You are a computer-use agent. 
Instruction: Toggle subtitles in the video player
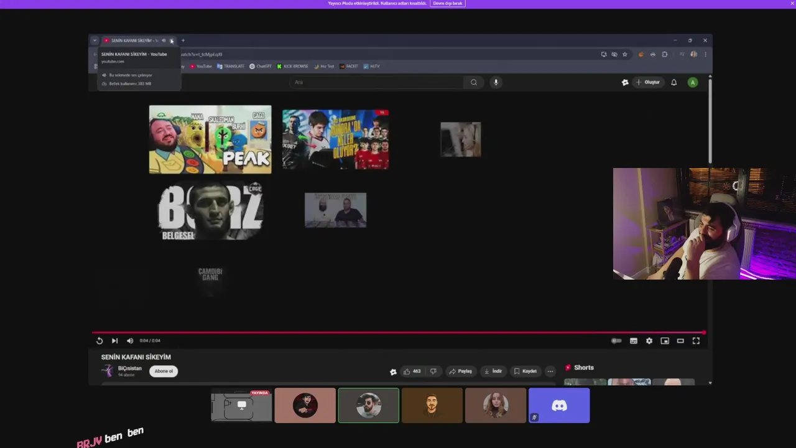click(633, 341)
